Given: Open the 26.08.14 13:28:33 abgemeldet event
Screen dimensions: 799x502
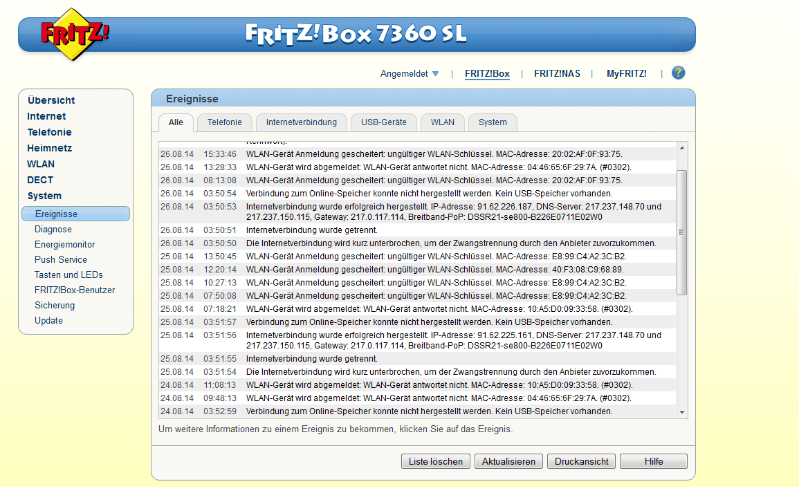Looking at the screenshot, I should click(417, 167).
